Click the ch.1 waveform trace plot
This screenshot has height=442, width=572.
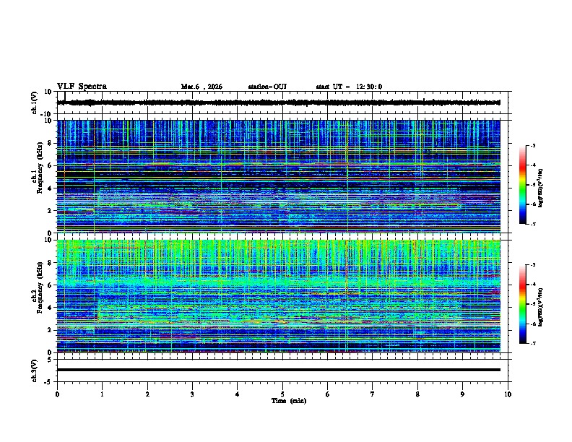coord(278,103)
